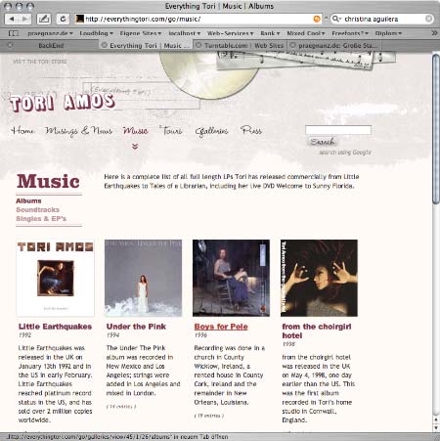The width and height of the screenshot is (440, 441).
Task: Open the Music nav item
Action: 135,131
